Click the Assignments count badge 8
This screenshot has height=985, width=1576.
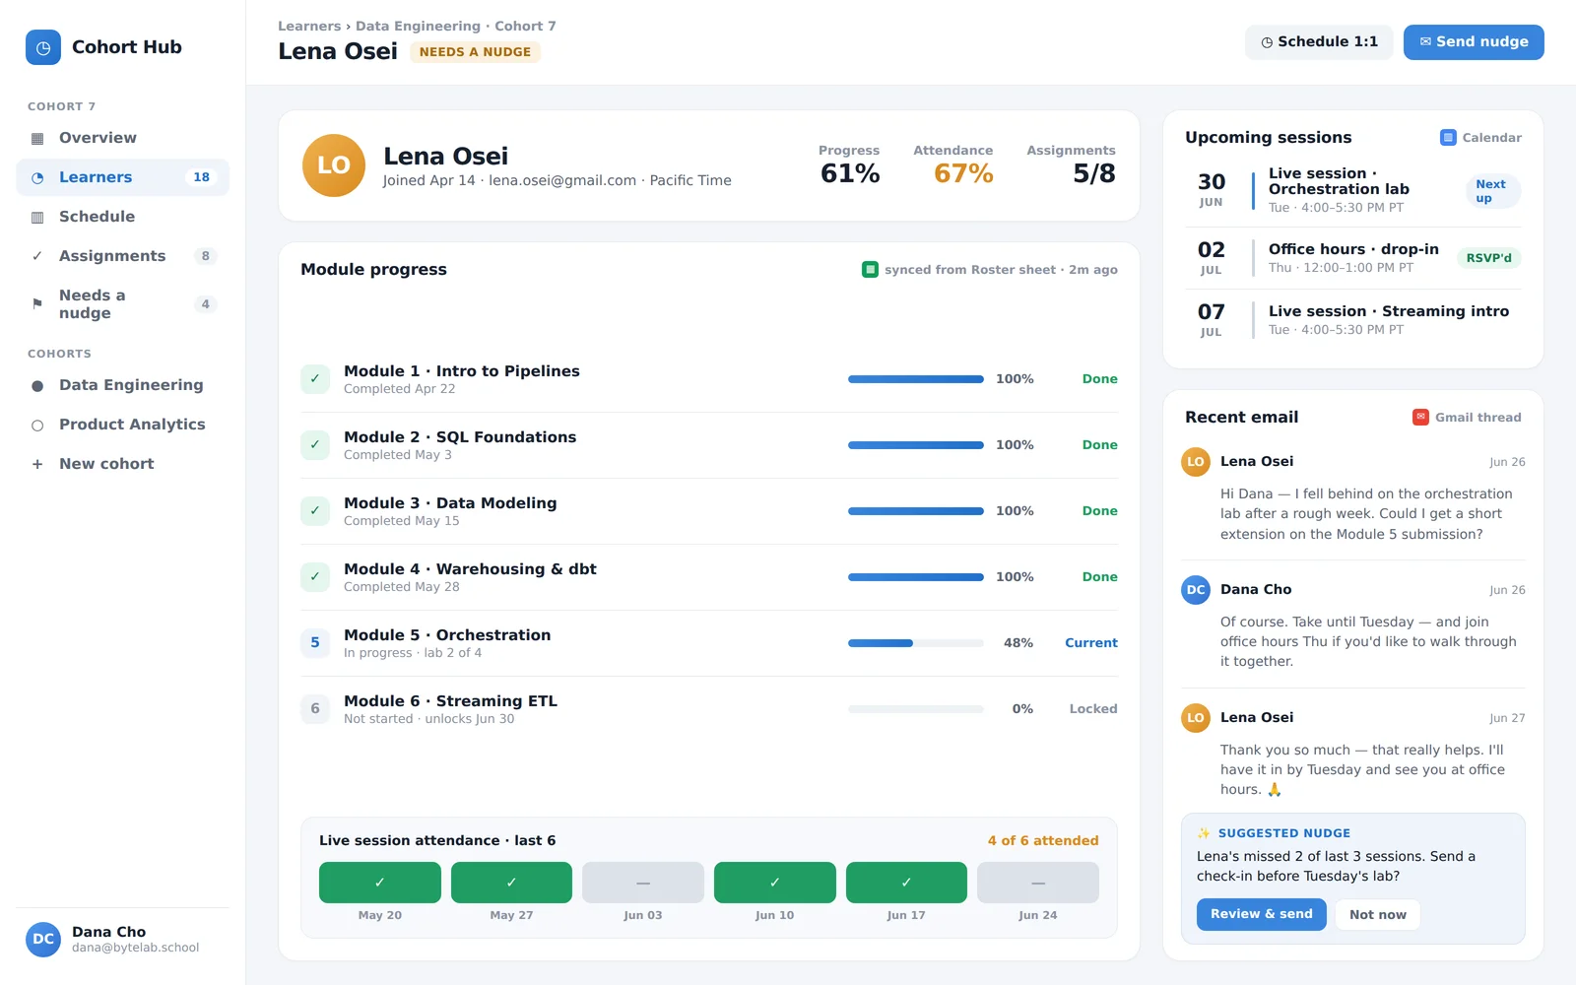205,256
